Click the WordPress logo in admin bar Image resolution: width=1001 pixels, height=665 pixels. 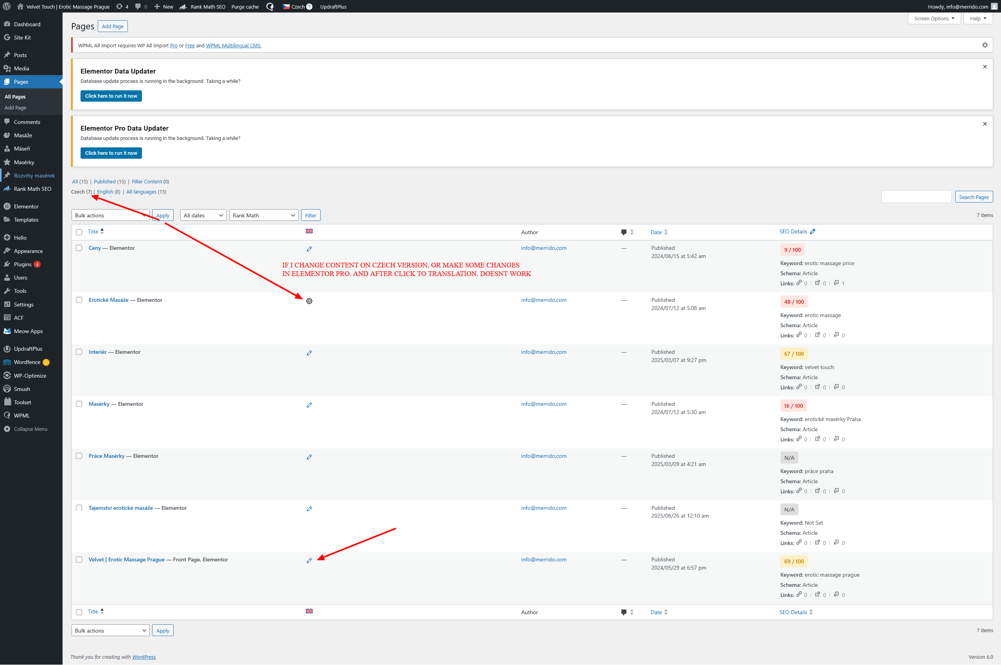tap(7, 6)
